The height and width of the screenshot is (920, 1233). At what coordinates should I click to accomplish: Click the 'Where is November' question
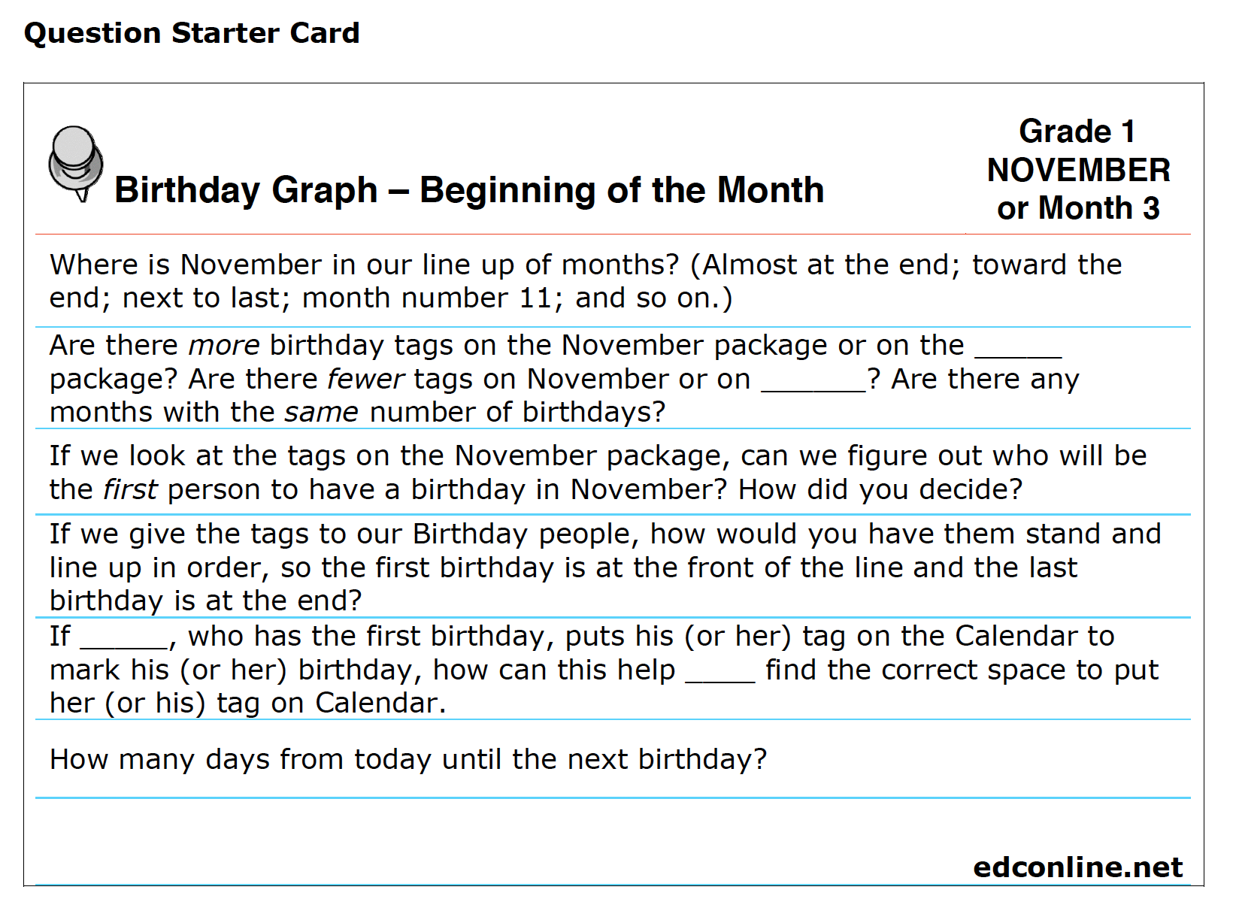click(x=586, y=281)
